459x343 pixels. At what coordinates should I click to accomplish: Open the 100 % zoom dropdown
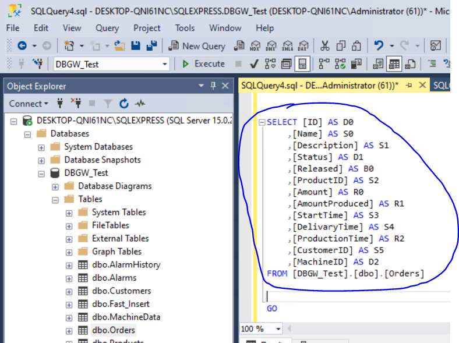278,329
